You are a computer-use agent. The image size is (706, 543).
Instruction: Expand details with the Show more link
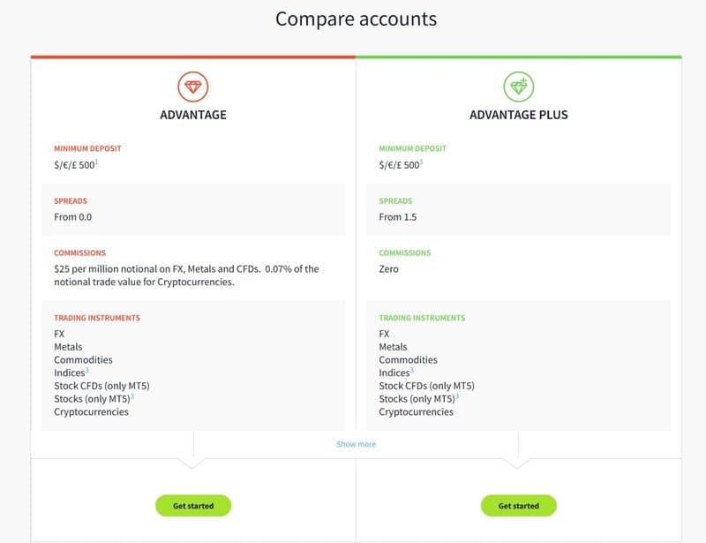pyautogui.click(x=355, y=444)
